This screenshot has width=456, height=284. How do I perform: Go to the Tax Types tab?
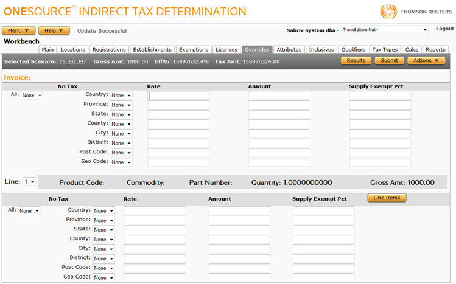[x=385, y=50]
